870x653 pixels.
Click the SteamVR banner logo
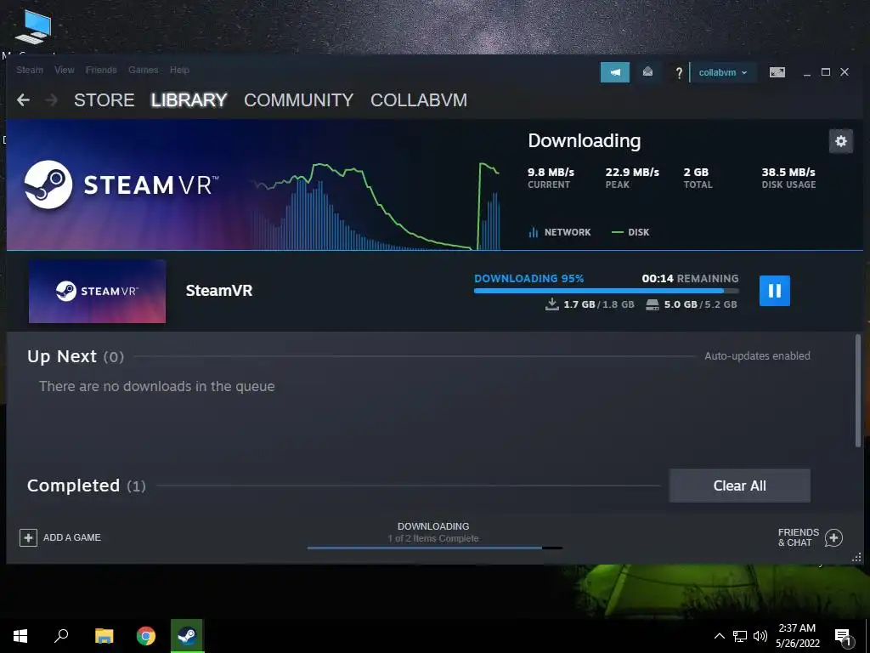(121, 185)
